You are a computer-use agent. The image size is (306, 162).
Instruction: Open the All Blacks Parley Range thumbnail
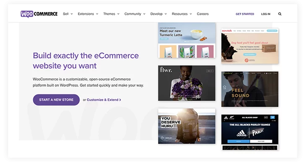(250, 132)
